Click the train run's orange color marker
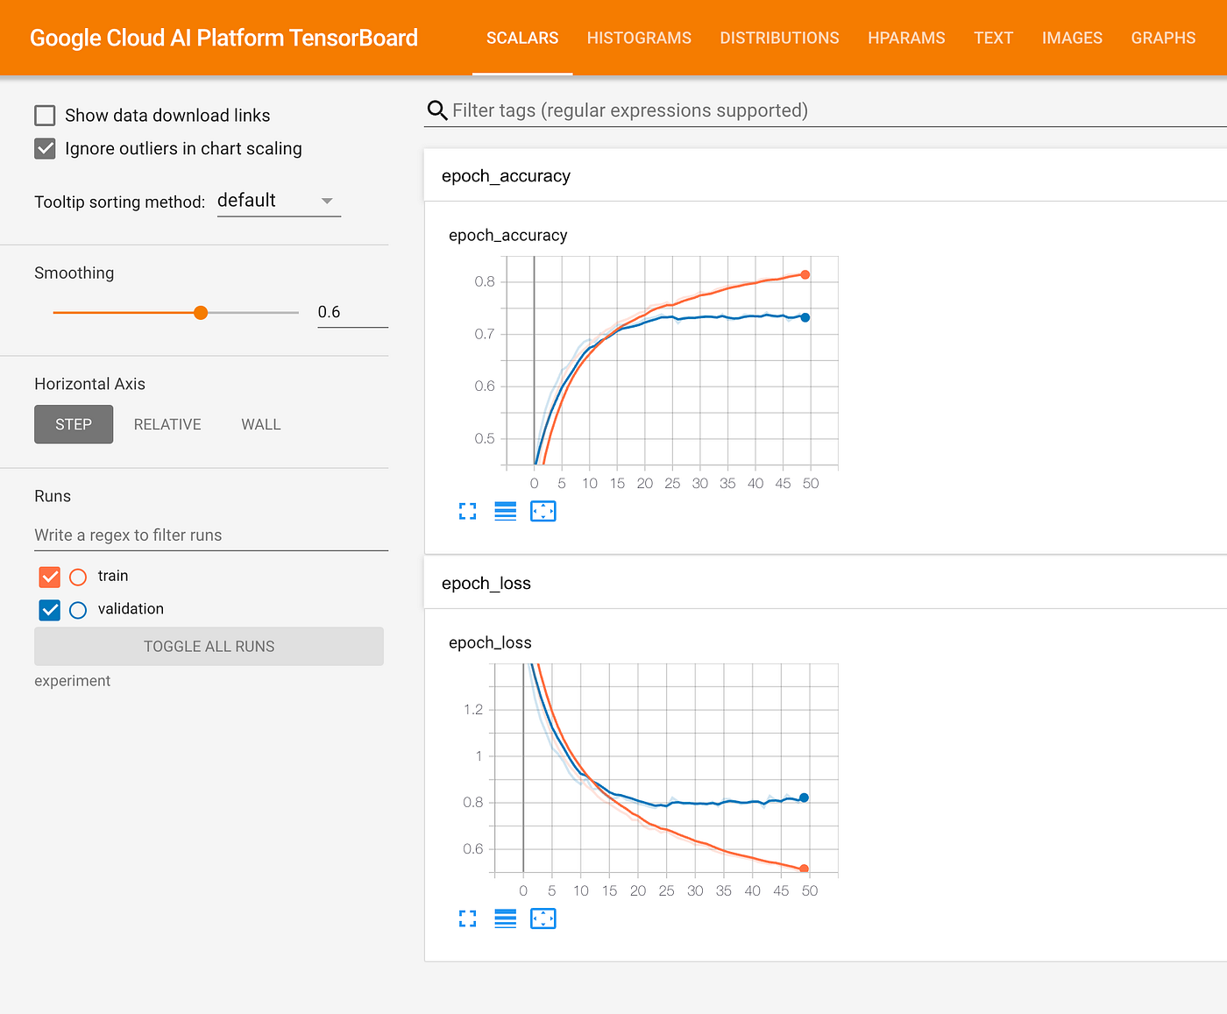 pos(77,576)
